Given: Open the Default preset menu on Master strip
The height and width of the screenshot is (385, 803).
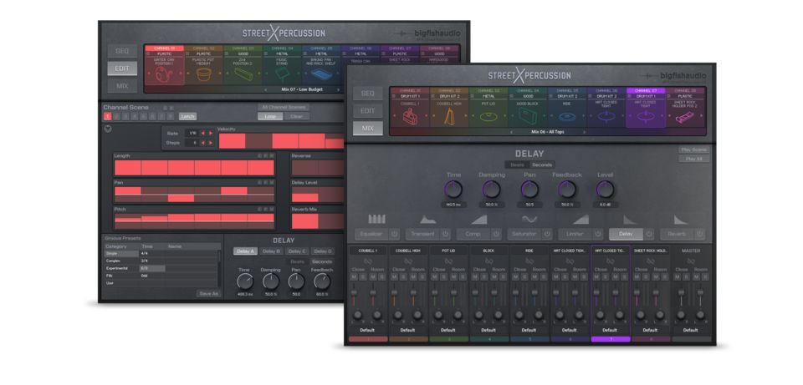Looking at the screenshot, I should tap(692, 330).
